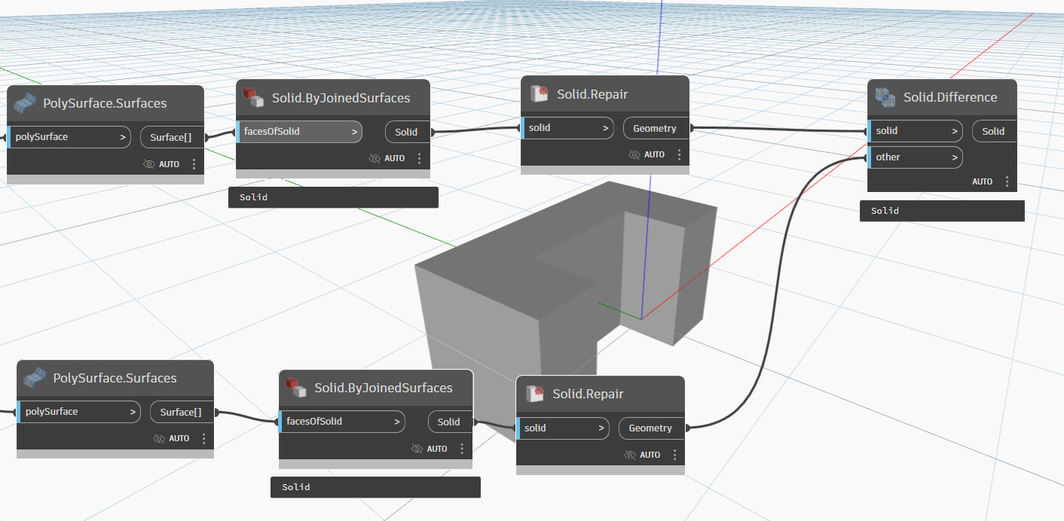Click the Solid.Difference node icon
Screen dimensions: 1064x521
[x=885, y=97]
